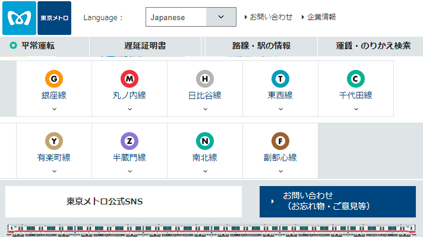Expand the chevron under 南北線
This screenshot has width=423, height=237.
click(x=206, y=171)
